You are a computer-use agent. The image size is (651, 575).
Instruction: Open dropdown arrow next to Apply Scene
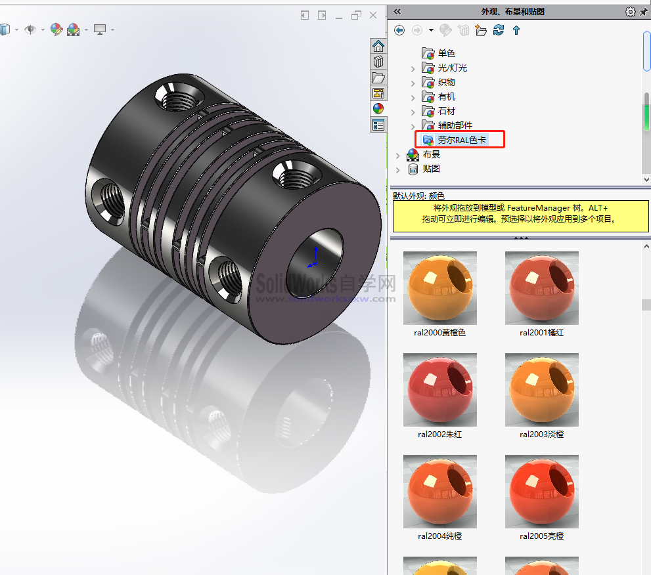tap(86, 30)
